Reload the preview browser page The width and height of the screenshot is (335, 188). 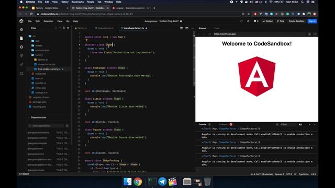[209, 34]
